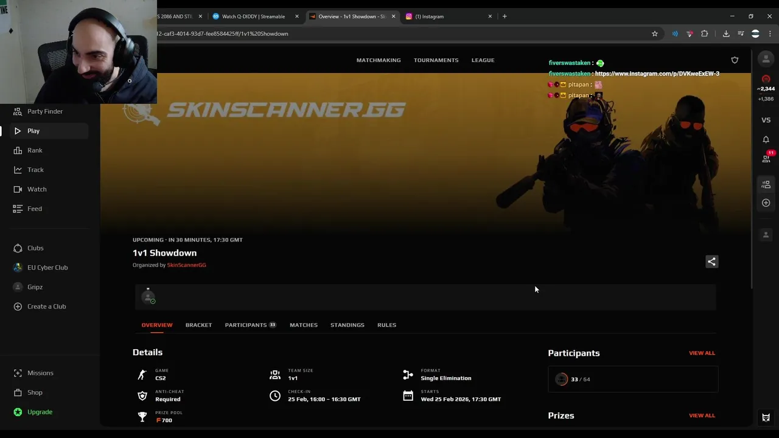The width and height of the screenshot is (779, 438).
Task: Click the add plus circle in right sidebar
Action: [x=766, y=203]
